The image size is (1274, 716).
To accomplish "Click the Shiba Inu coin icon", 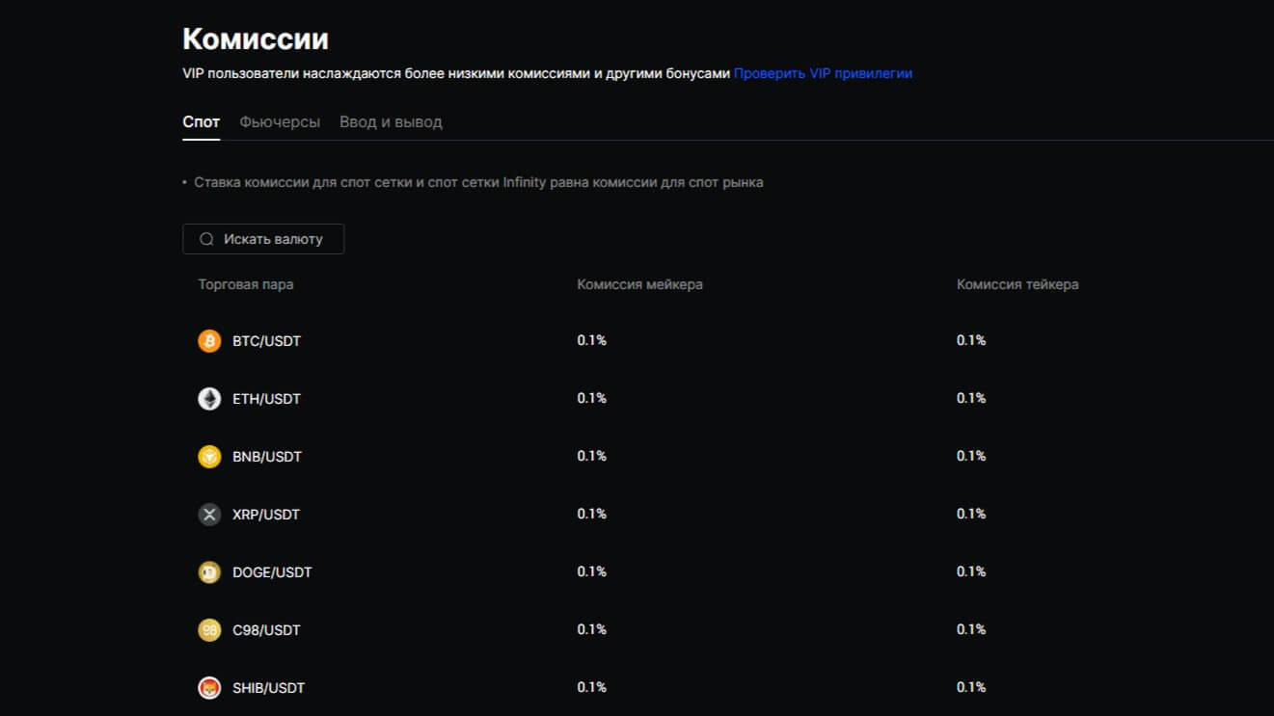I will [x=209, y=688].
